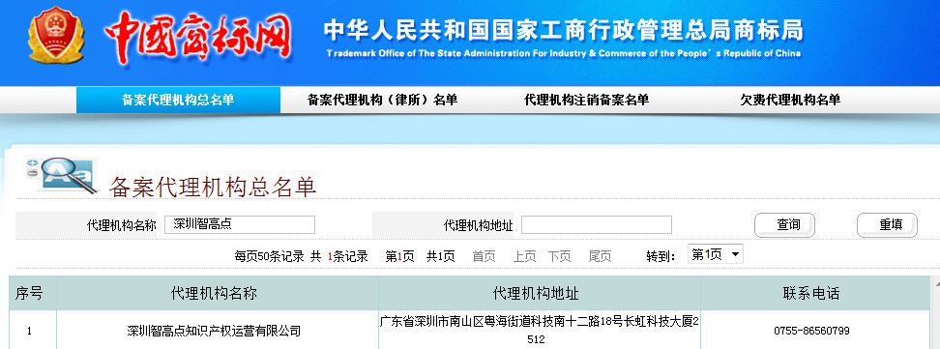The image size is (940, 349).
Task: Open the 代理机构注销备案名单 tab
Action: pyautogui.click(x=586, y=100)
